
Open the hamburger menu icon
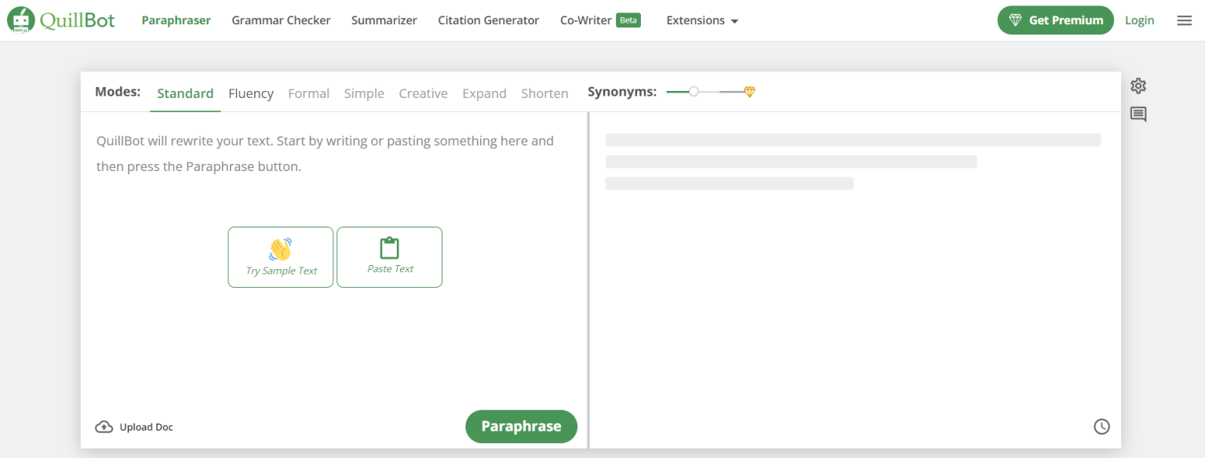(x=1185, y=20)
